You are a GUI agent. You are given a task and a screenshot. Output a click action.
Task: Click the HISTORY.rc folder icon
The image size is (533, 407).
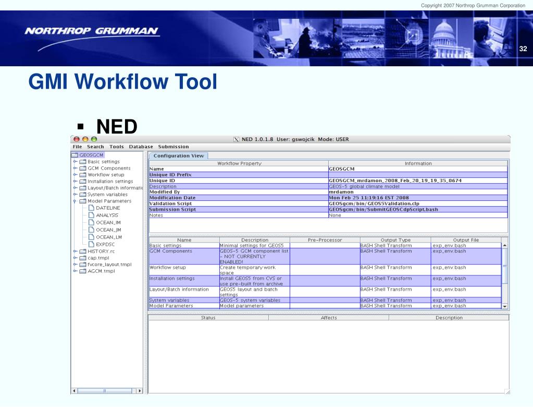pyautogui.click(x=83, y=251)
